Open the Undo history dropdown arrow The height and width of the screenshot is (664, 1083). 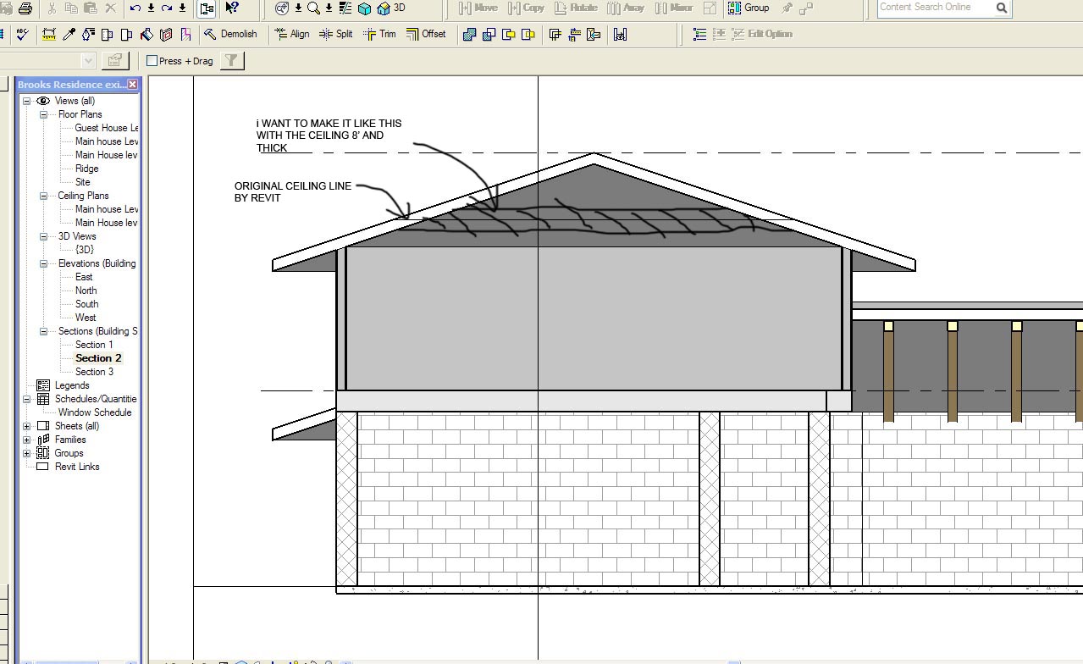tap(151, 8)
